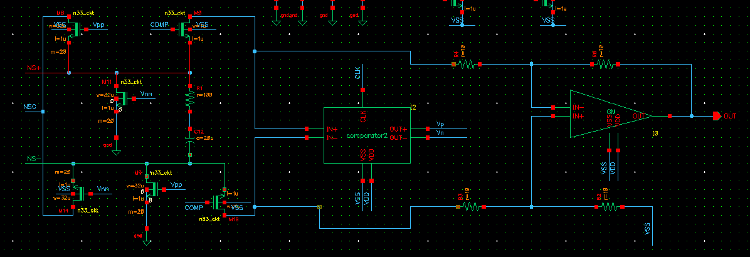Select the Vp output wire label
This screenshot has width=750, height=257.
(440, 125)
